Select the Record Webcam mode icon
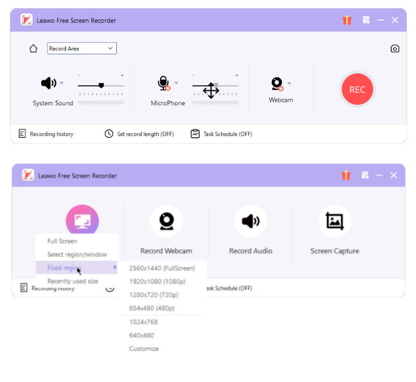Viewport: 416px width, 382px height. pos(166,221)
